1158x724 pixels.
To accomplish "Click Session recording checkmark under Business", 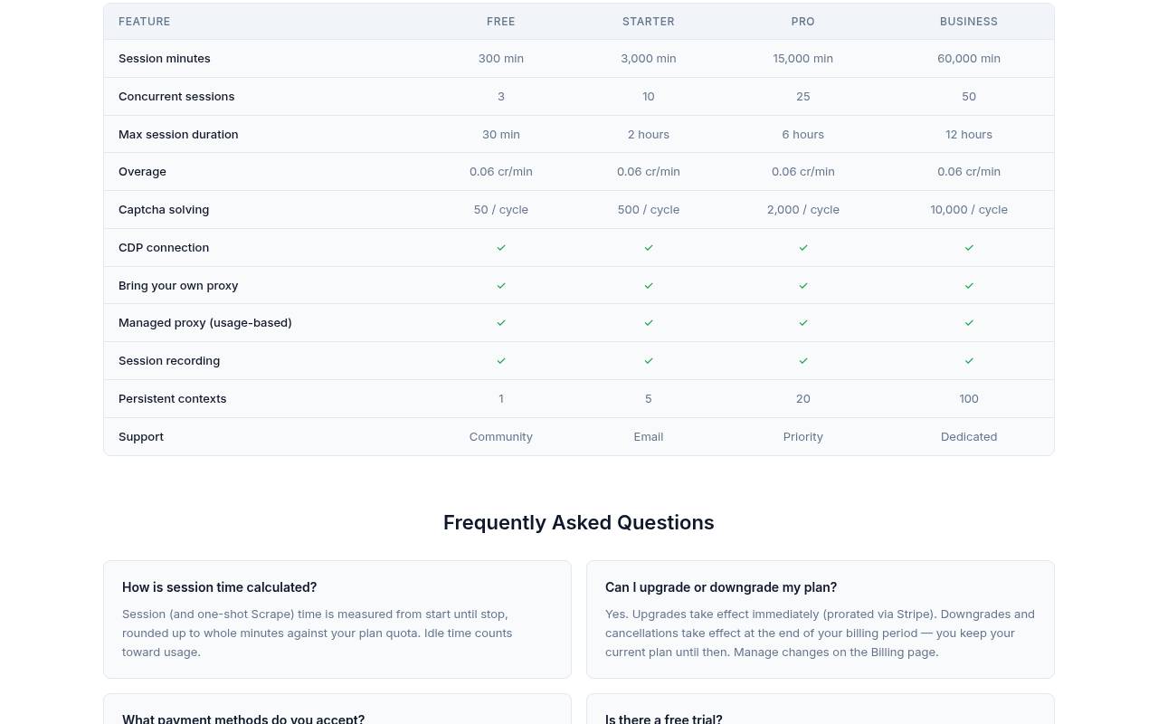I will coord(969,360).
